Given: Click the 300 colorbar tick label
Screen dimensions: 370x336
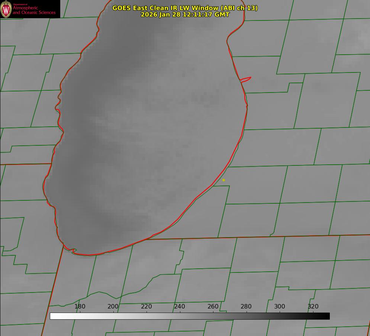Looking at the screenshot, I should (x=280, y=307).
